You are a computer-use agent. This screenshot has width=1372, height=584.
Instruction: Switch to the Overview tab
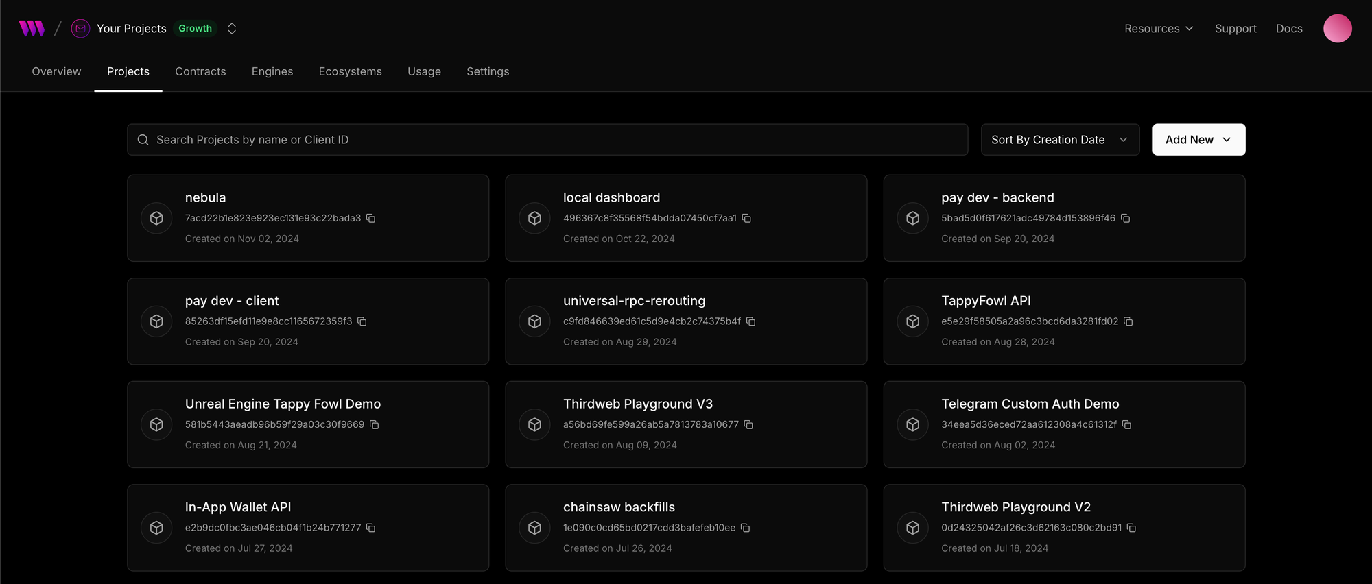click(x=56, y=71)
